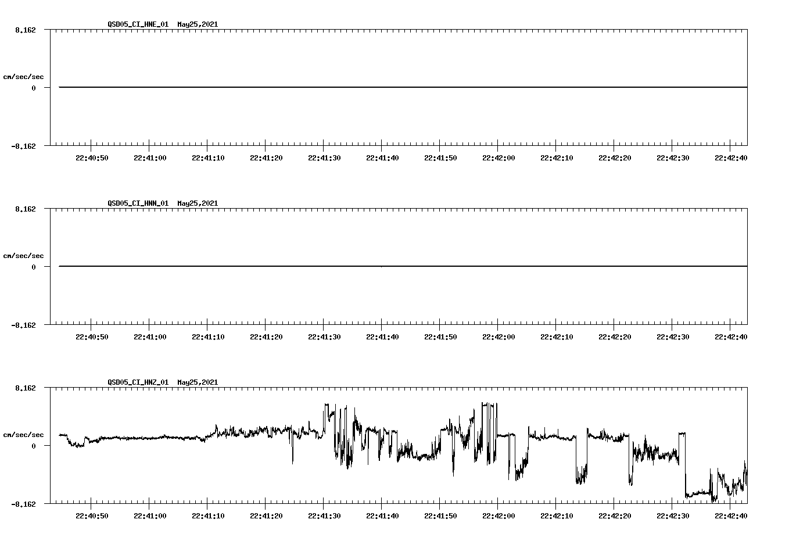Click the 22:40:50 tick label under the top plot
789x537 pixels.
pos(91,156)
